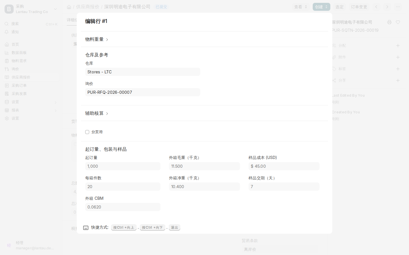Click the heart like icon
This screenshot has width=409, height=255.
coord(398,22)
